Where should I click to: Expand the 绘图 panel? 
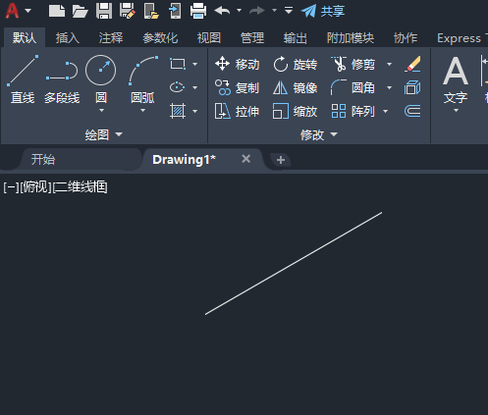(x=103, y=134)
